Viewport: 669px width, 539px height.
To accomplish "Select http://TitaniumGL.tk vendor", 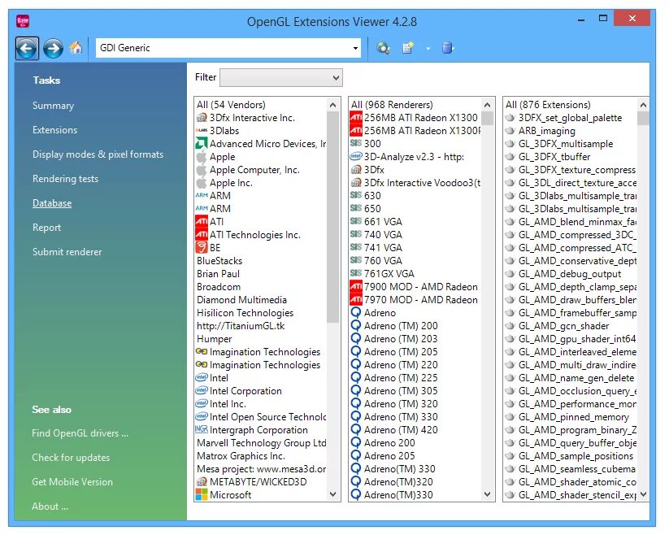I will click(x=241, y=326).
